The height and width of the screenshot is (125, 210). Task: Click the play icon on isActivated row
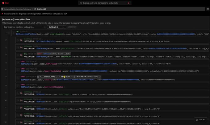[x=21, y=40]
